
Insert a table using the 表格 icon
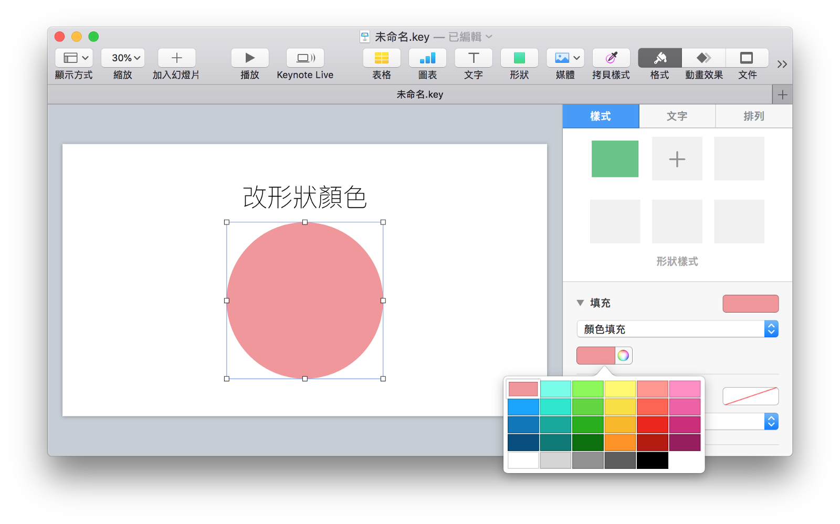[x=381, y=58]
